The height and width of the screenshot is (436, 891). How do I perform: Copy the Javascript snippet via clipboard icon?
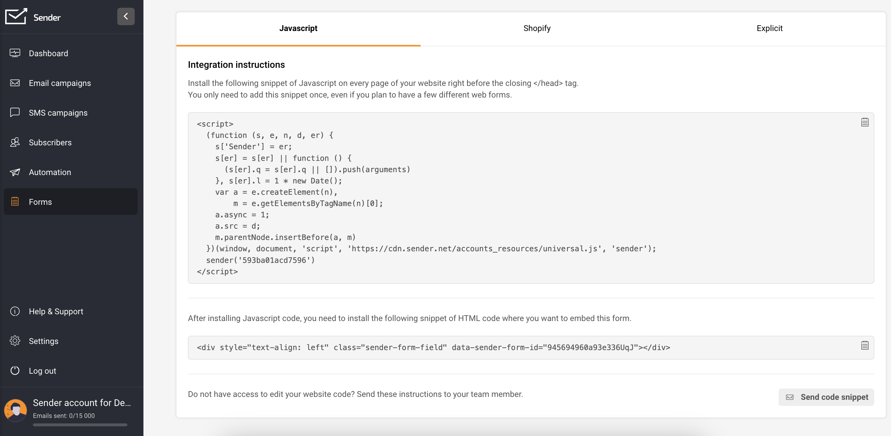(x=865, y=122)
